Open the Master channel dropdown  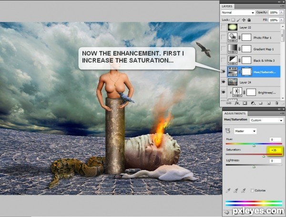pos(245,131)
